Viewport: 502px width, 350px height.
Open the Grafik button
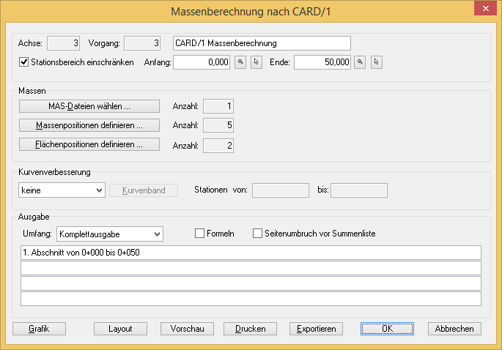pos(39,329)
